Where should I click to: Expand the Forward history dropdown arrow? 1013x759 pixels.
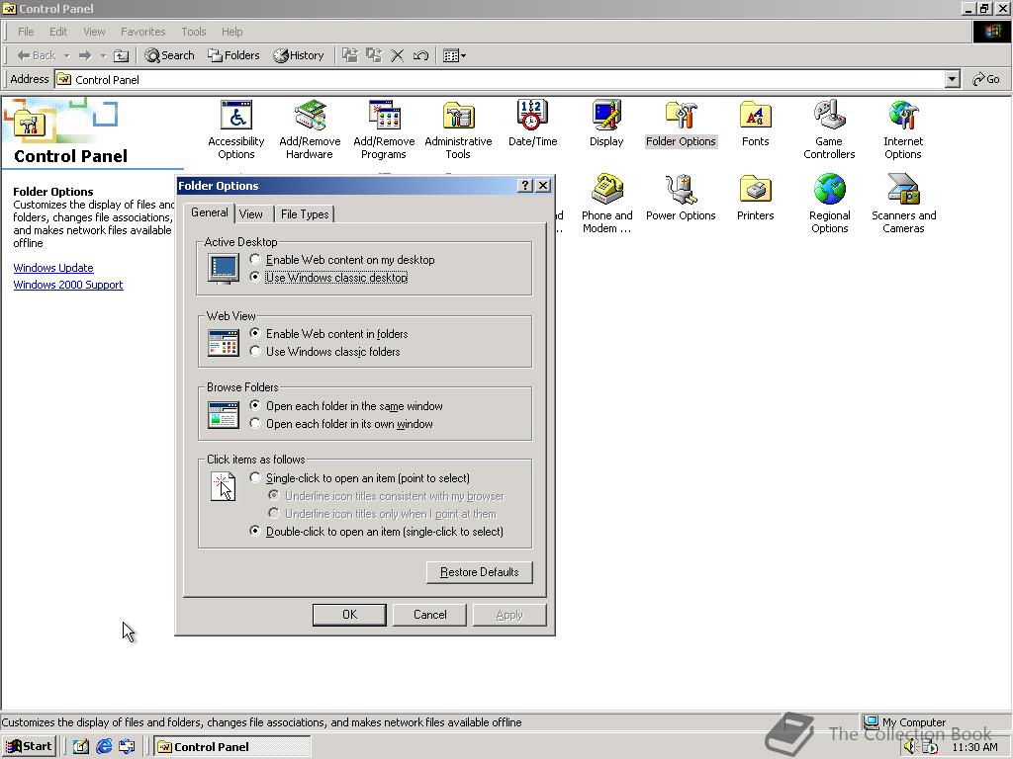(x=103, y=55)
